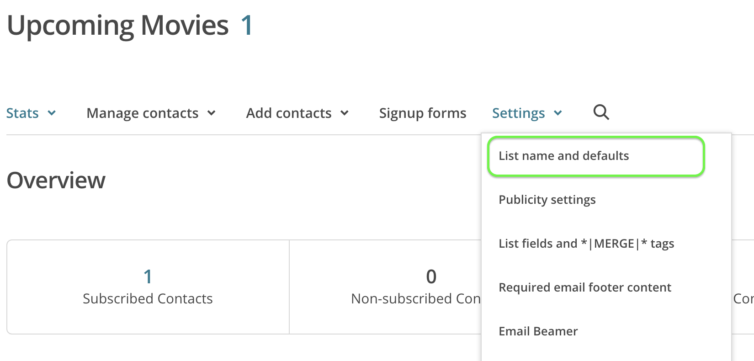The image size is (754, 361).
Task: Click the Subscribed Contacts count number
Action: point(148,276)
